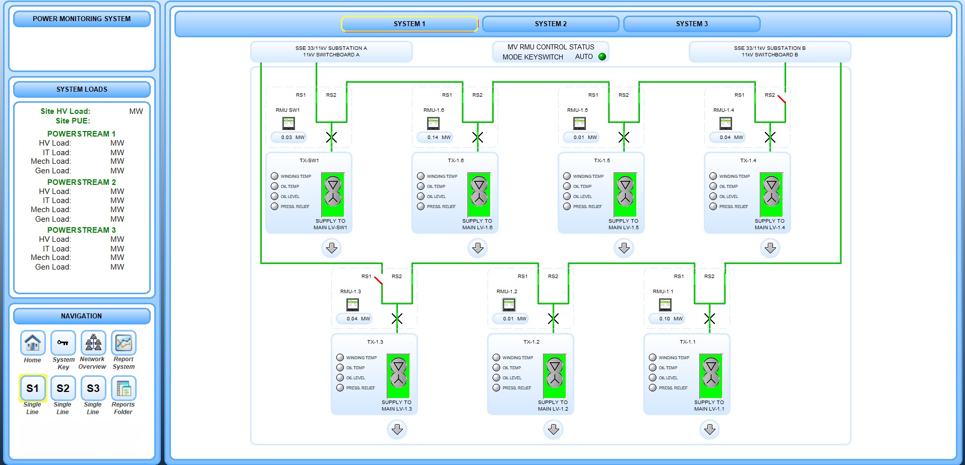The height and width of the screenshot is (465, 965).
Task: Click the S3 Single Line button
Action: pos(93,388)
